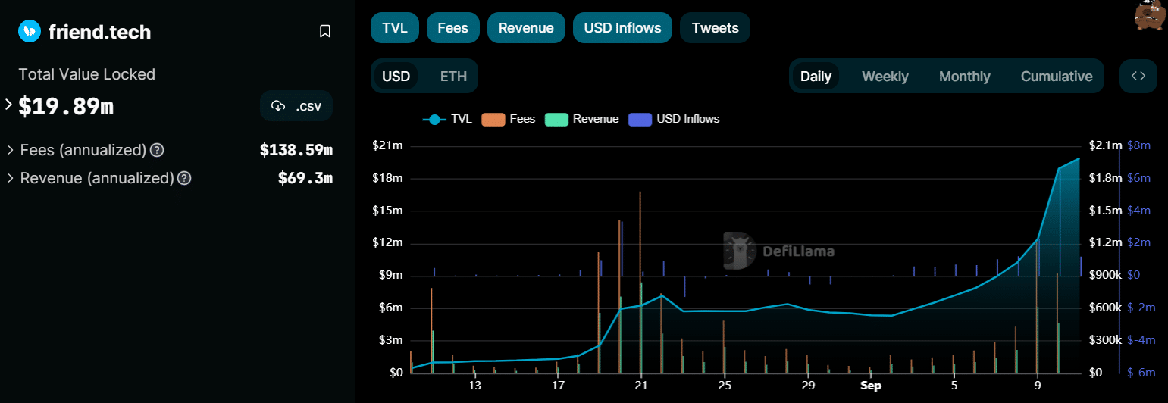1168x403 pixels.
Task: Open the embed code button
Action: click(x=1138, y=76)
